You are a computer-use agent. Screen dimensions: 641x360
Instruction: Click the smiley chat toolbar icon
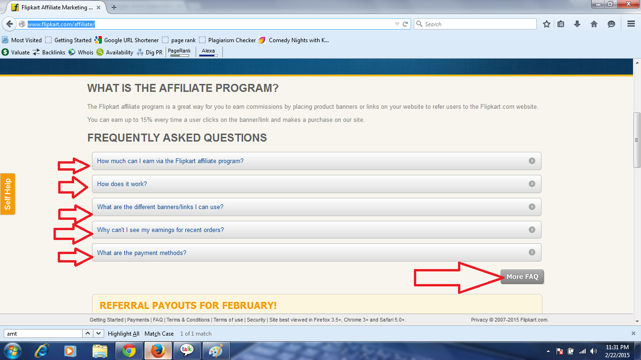611,24
